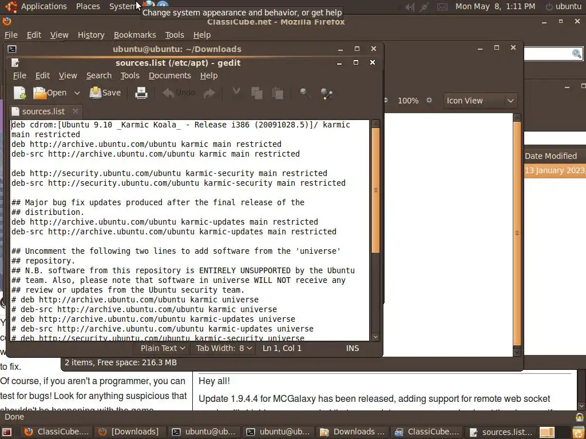Click gedit scrollbar up arrow
The width and height of the screenshot is (586, 439).
[375, 123]
